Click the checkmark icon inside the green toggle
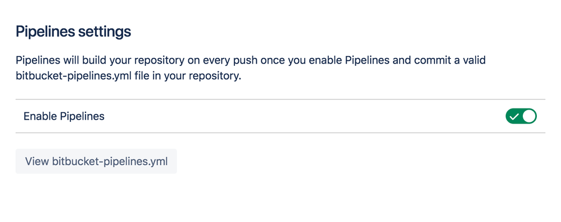This screenshot has height=222, width=561. [514, 116]
